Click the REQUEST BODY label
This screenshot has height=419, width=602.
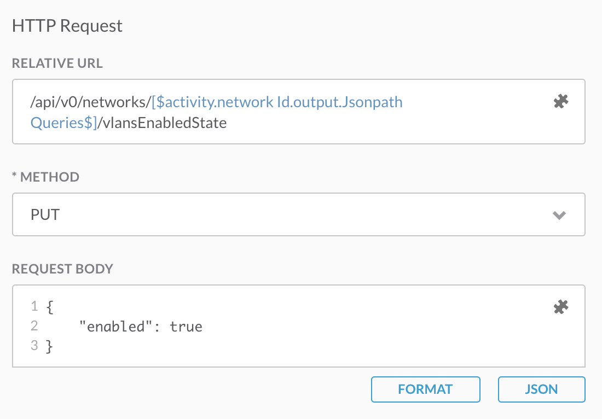(62, 269)
